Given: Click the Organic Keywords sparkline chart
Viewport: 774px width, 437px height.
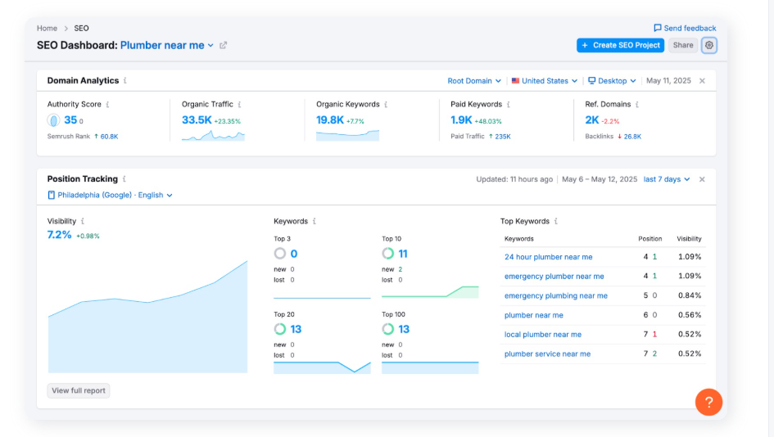Looking at the screenshot, I should 347,136.
